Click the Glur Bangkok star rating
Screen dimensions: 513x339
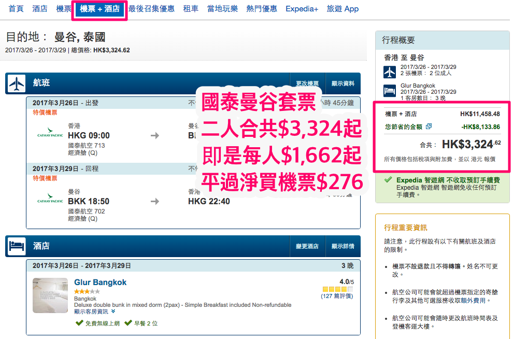click(87, 291)
